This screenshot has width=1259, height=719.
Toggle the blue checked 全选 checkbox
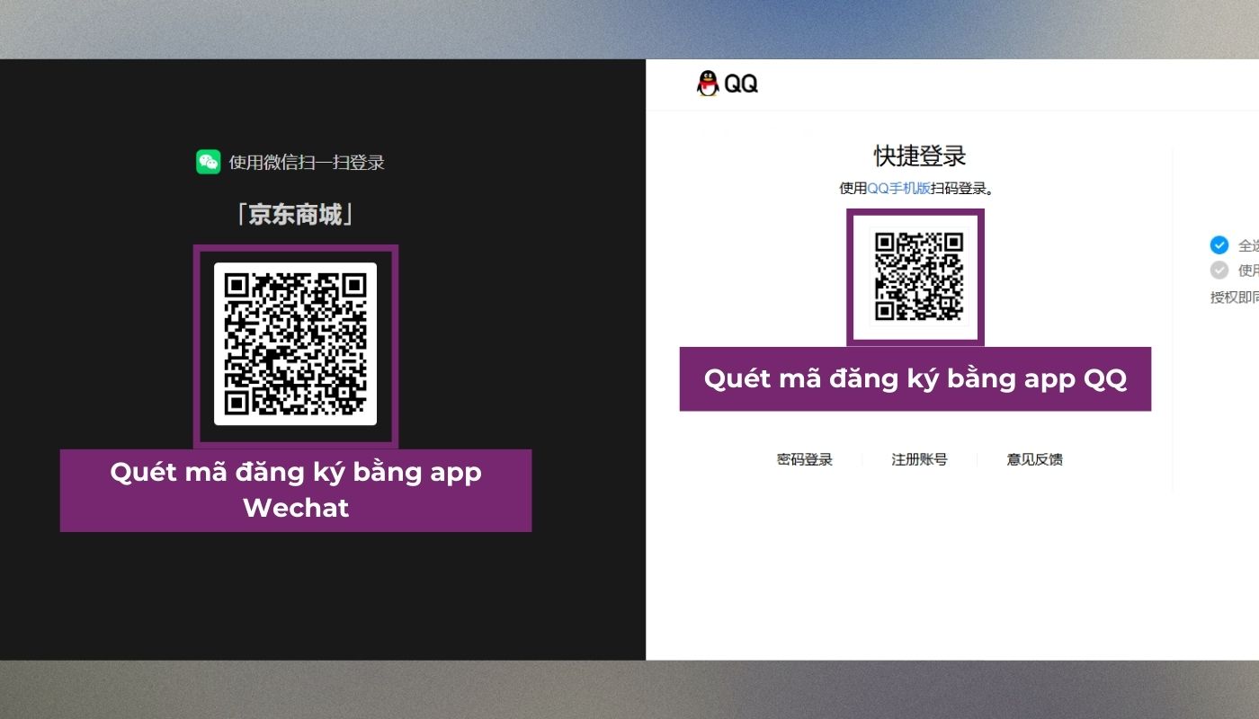click(1219, 244)
